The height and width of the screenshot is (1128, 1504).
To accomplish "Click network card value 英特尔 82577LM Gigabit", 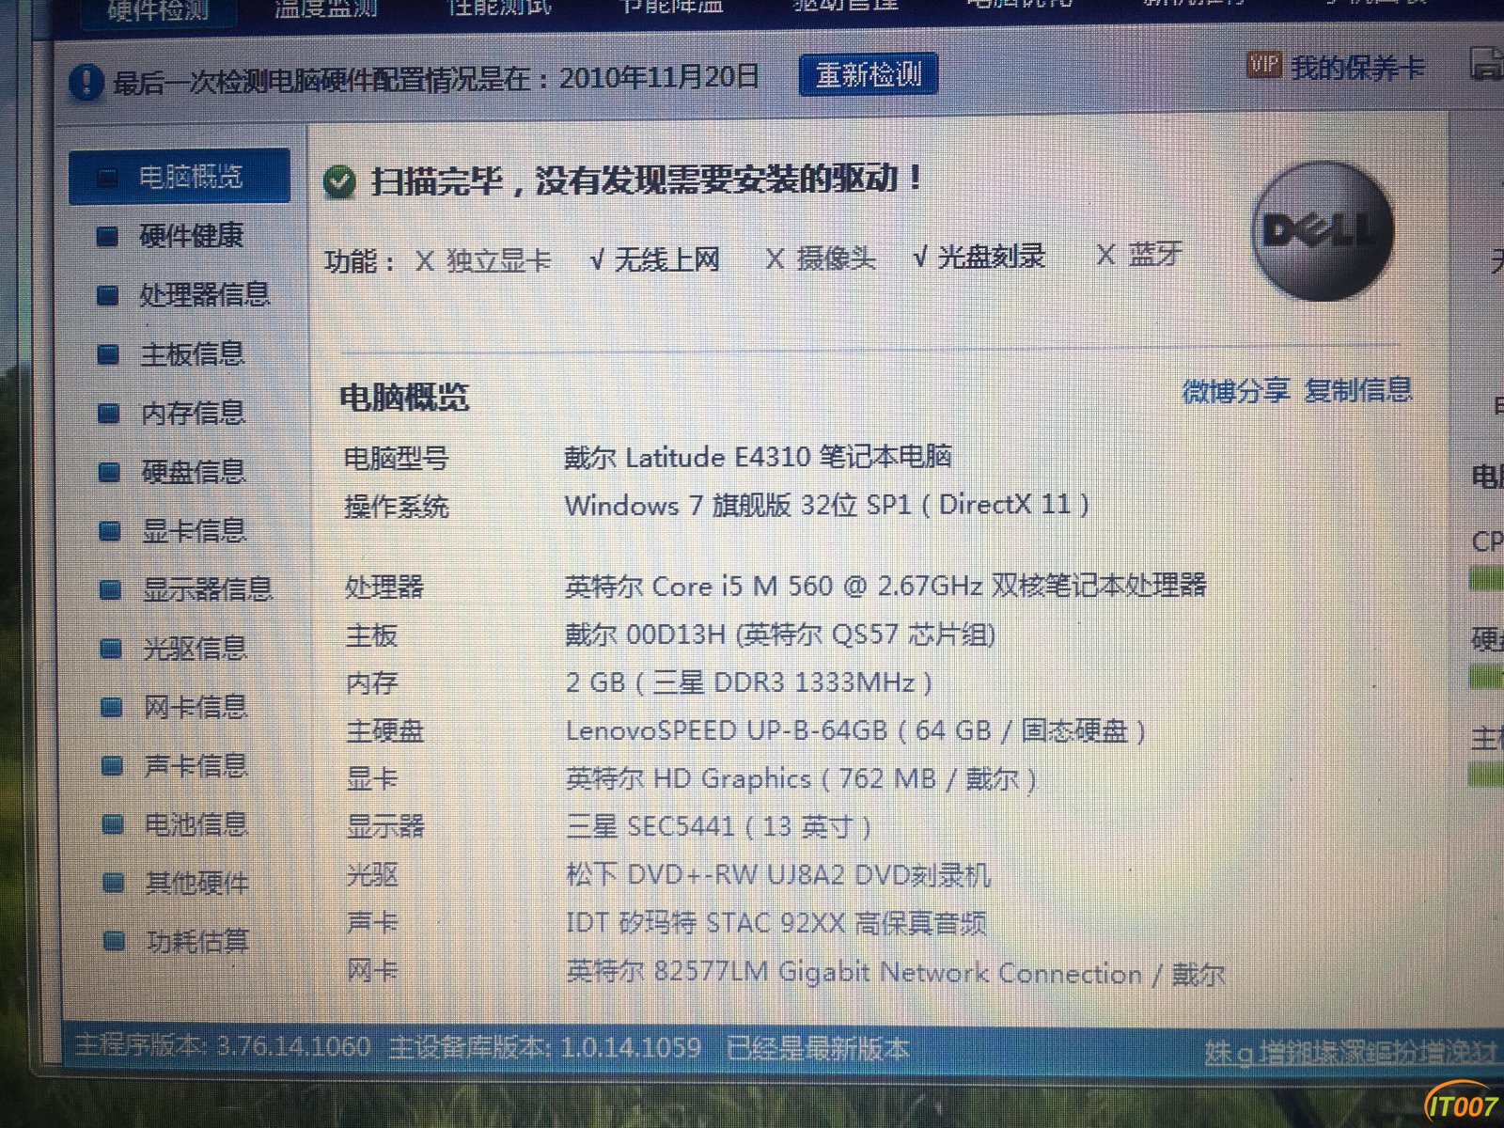I will [x=896, y=973].
